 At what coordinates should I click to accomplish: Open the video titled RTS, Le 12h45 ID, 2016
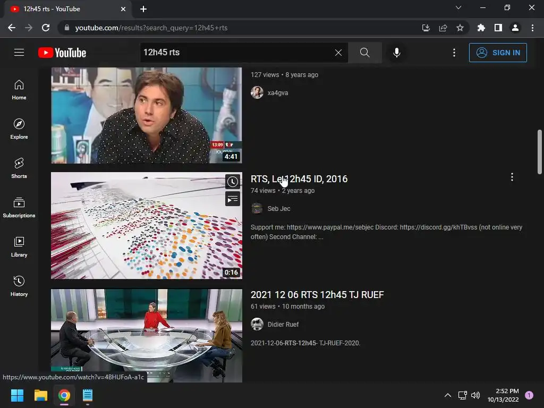299,178
